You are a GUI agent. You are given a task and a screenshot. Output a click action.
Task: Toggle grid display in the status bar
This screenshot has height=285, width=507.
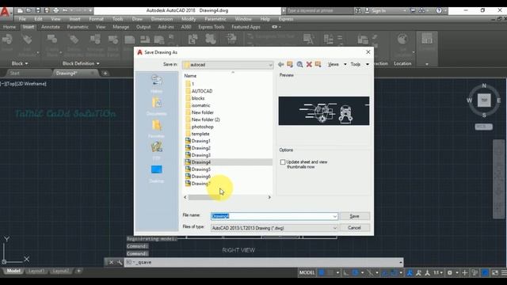click(x=322, y=273)
